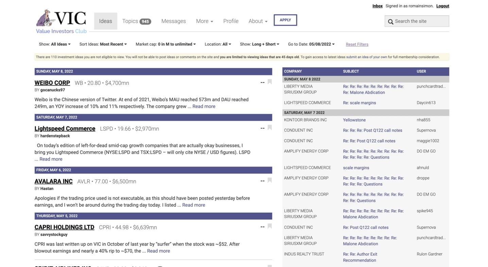
Task: Open maggie1002's Post Q122 call notes reply
Action: pyautogui.click(x=369, y=141)
